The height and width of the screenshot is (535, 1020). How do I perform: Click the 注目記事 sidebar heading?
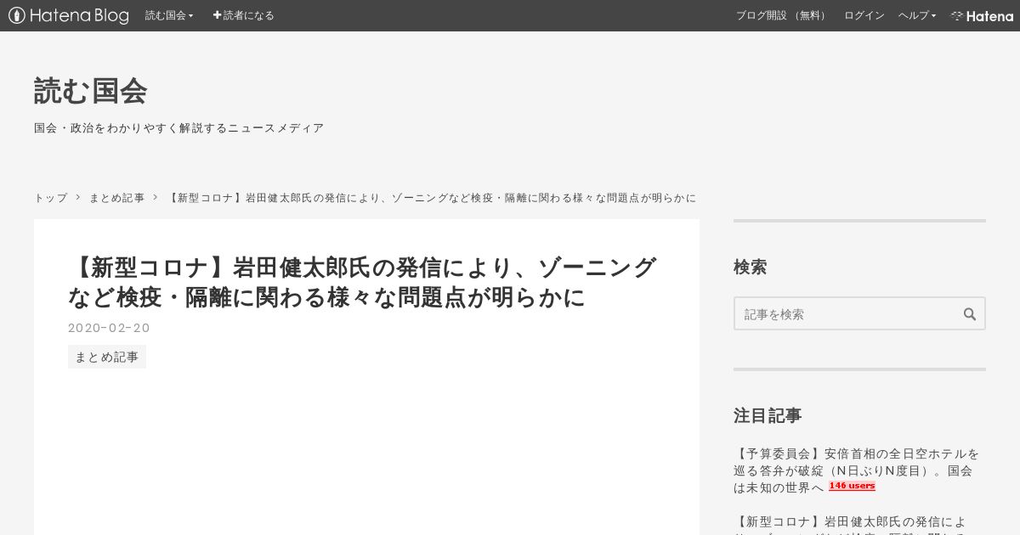click(x=768, y=415)
